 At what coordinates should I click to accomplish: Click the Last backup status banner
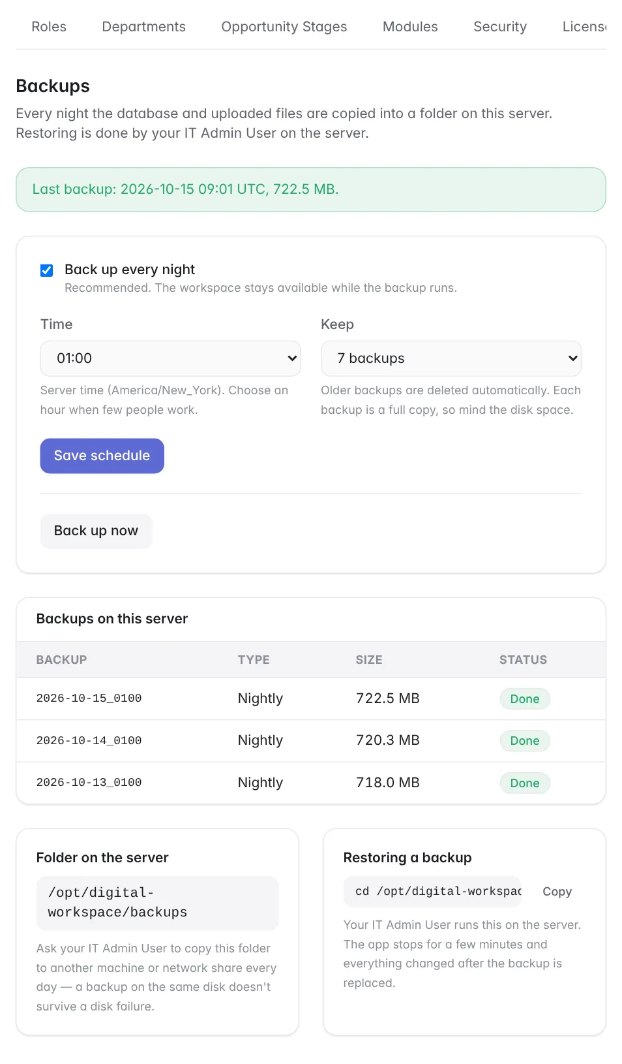click(x=310, y=189)
